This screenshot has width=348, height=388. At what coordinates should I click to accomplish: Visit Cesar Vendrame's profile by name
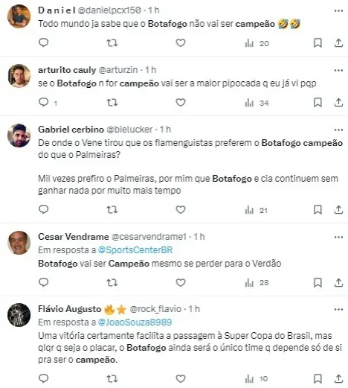point(74,237)
